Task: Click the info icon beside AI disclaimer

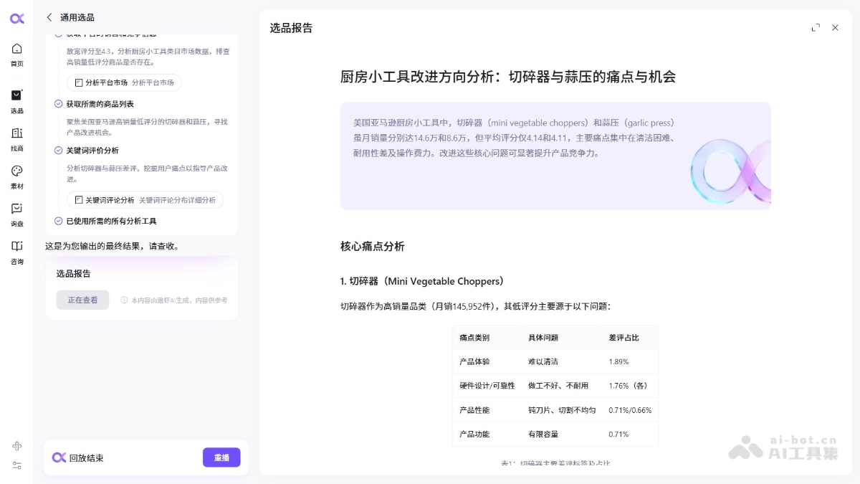Action: (124, 300)
